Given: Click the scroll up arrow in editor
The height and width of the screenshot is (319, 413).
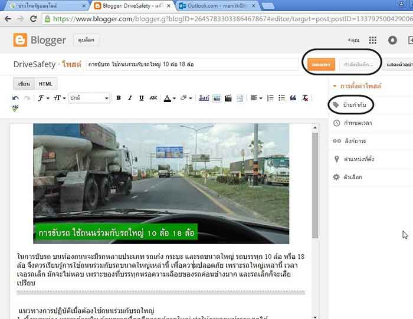Looking at the screenshot, I should coord(314,127).
